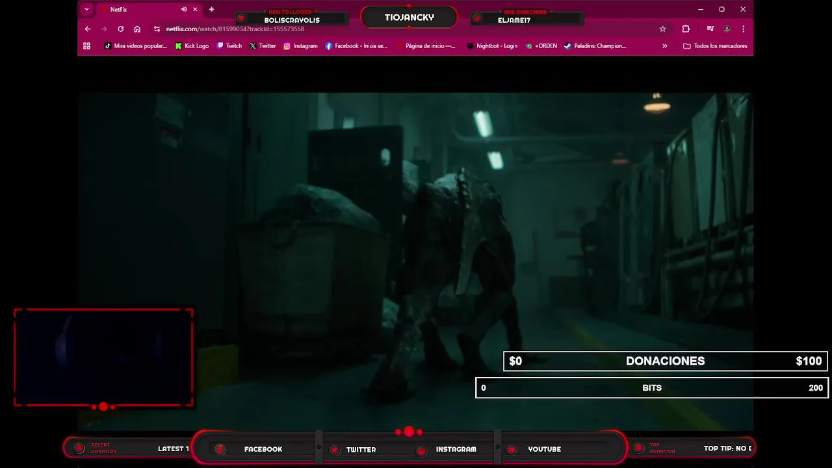The height and width of the screenshot is (468, 832).
Task: Open the Paladins: Champion... bookmark
Action: tap(595, 46)
